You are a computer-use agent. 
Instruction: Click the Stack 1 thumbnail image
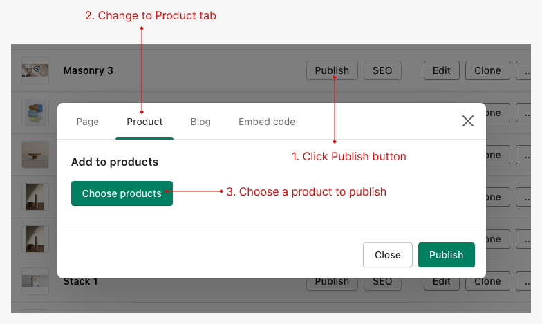[x=35, y=280]
